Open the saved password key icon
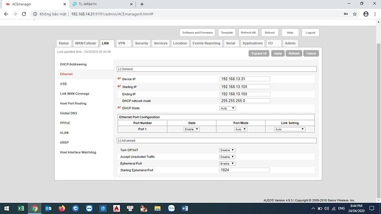The height and width of the screenshot is (214, 381). pos(346,14)
